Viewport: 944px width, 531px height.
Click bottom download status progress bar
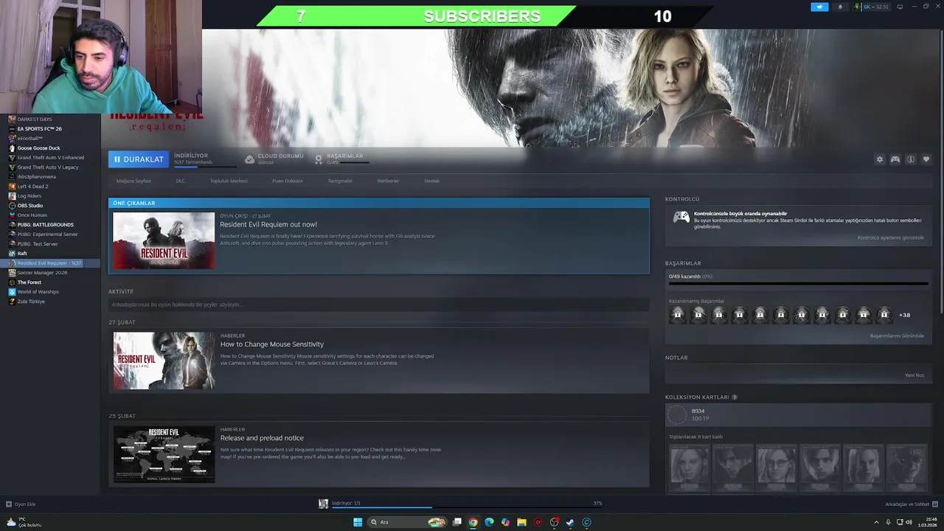(468, 507)
